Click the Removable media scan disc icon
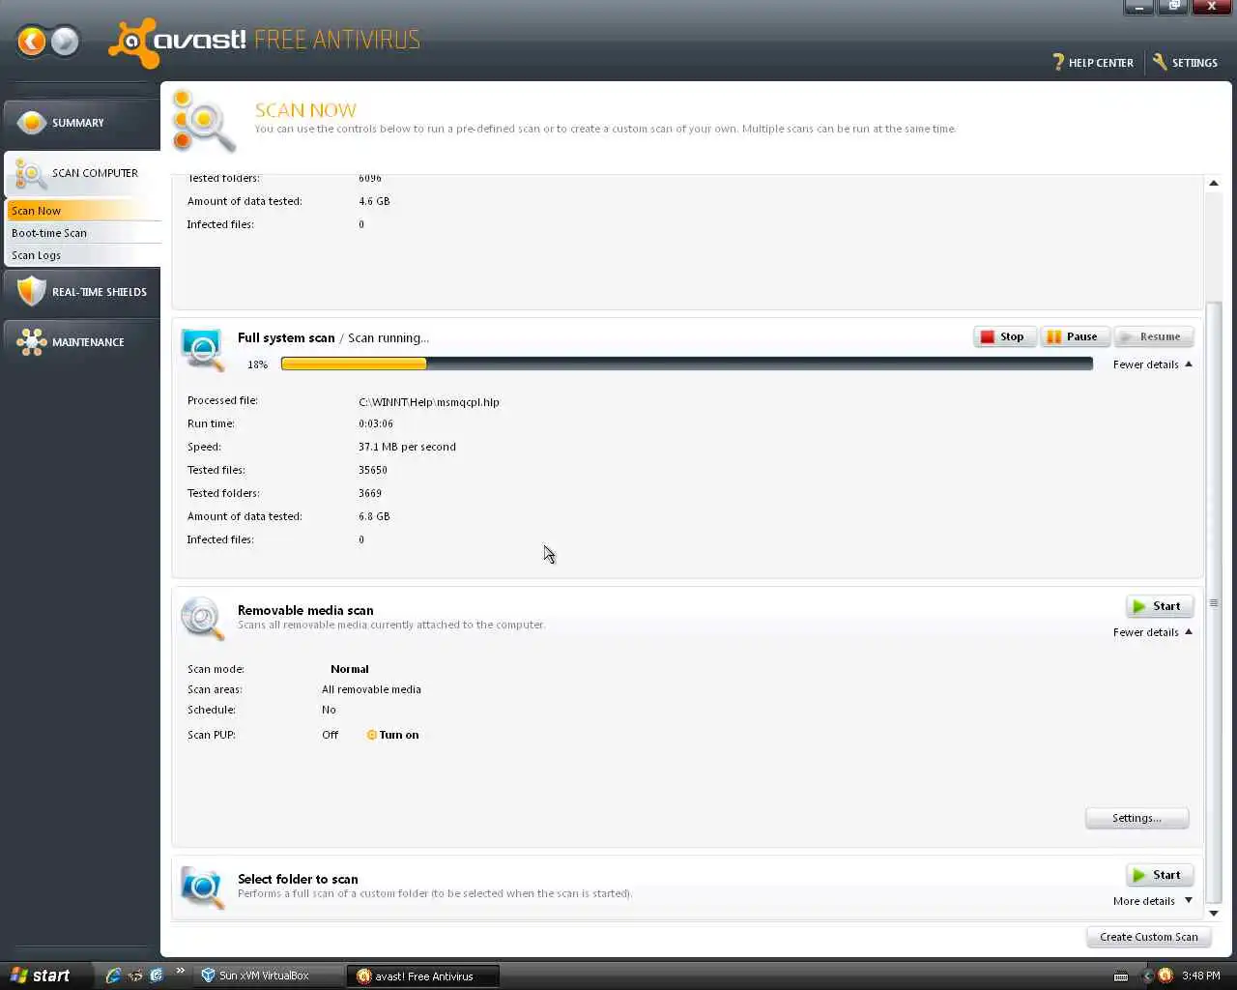Screen dimensions: 1237x990 203,618
